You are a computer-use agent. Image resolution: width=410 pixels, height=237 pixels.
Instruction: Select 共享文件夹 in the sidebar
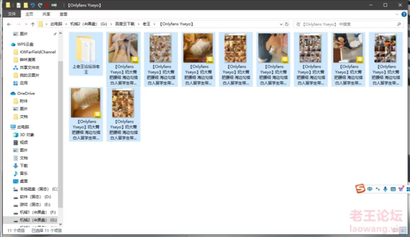click(x=29, y=68)
